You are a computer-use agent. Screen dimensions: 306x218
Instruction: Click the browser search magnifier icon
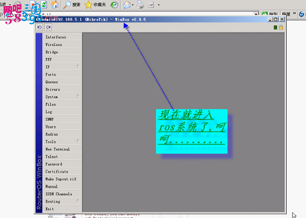coord(67,4)
